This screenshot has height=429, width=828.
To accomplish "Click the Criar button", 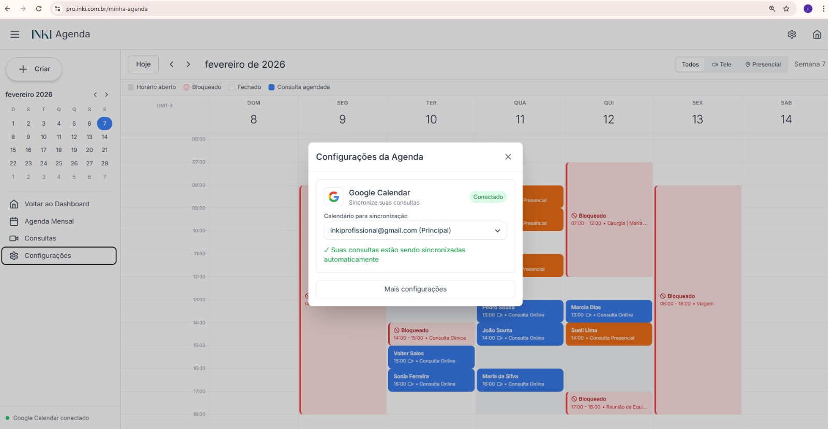I will 34,69.
